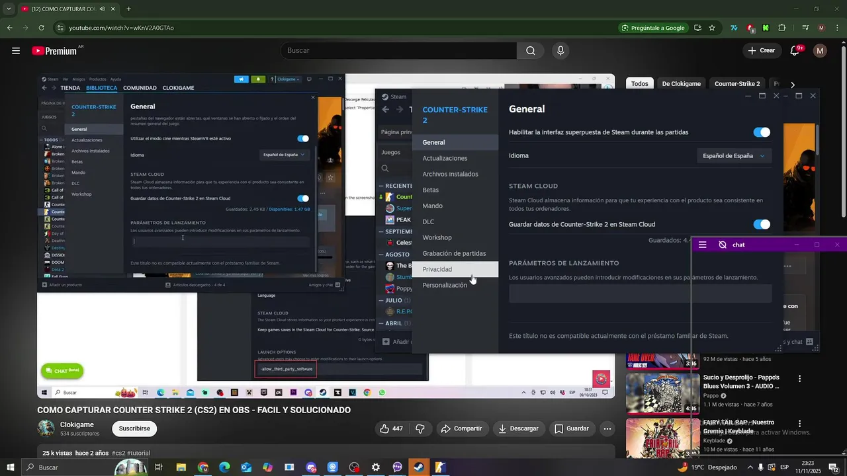
Task: Open Windows Start menu
Action: pos(9,467)
